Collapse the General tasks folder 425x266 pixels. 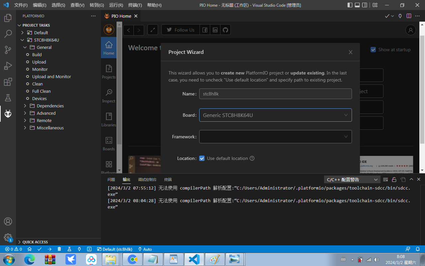coord(25,47)
